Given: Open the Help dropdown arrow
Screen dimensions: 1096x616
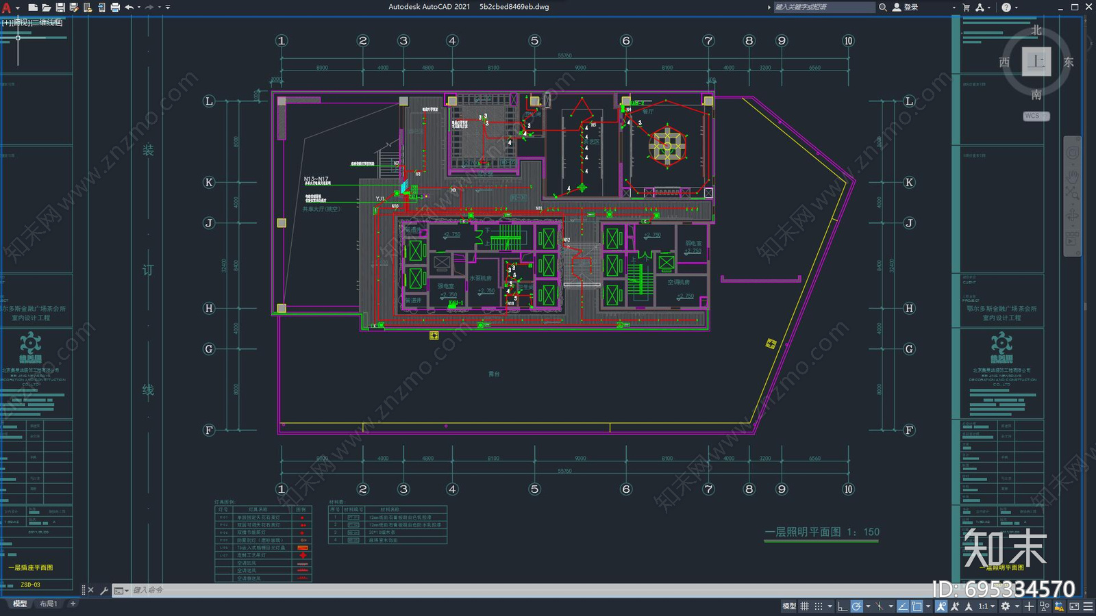Looking at the screenshot, I should click(x=1016, y=8).
